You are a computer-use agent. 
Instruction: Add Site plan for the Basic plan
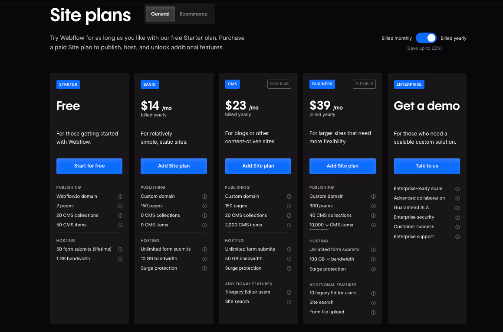[174, 166]
